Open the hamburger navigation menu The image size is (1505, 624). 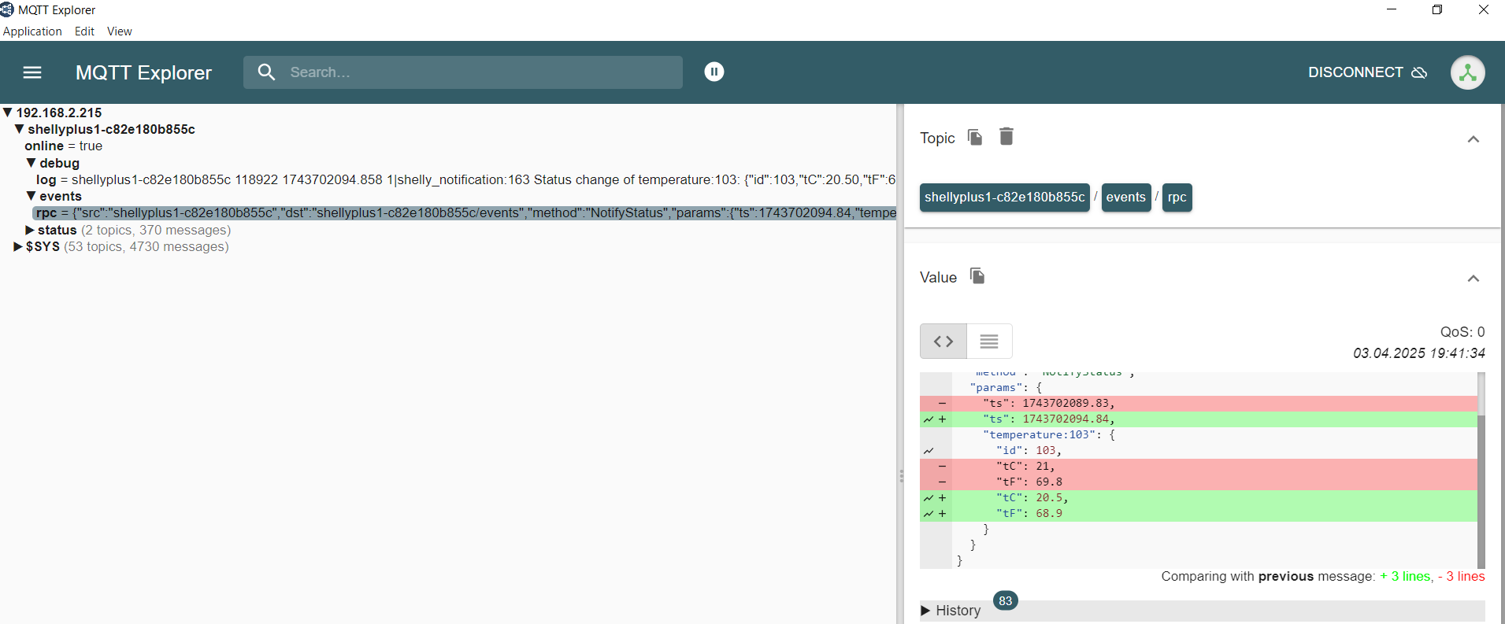(x=32, y=72)
